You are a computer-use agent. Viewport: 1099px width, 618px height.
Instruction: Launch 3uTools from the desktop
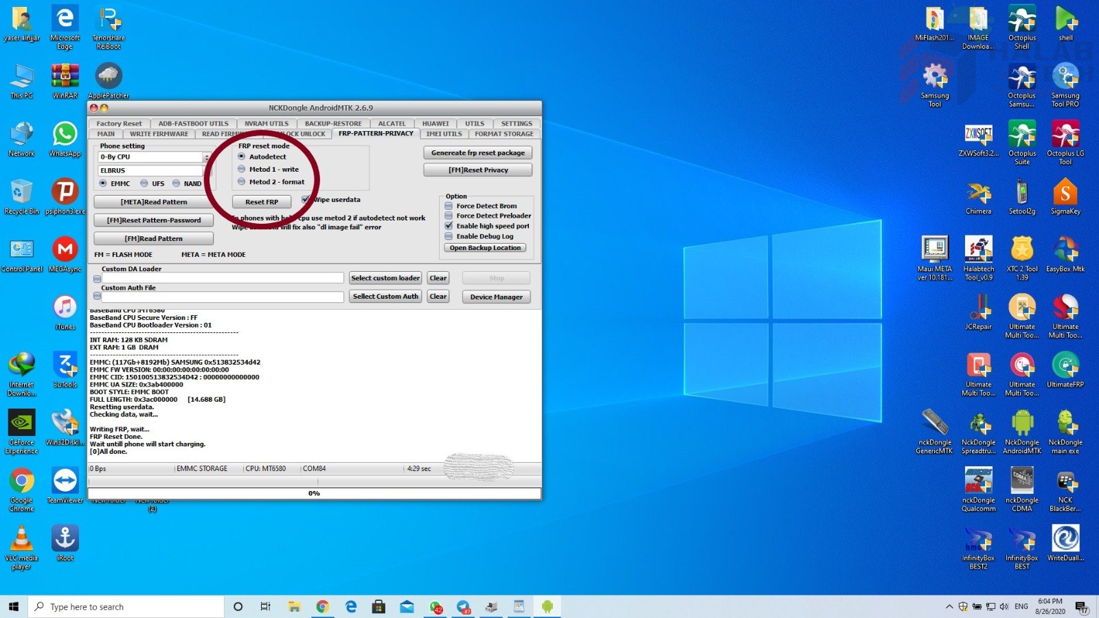[x=65, y=369]
